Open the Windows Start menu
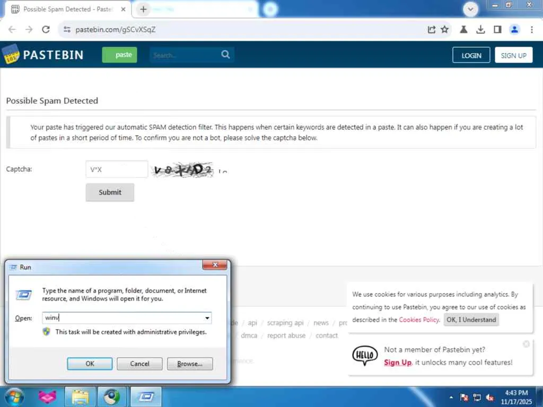 pyautogui.click(x=14, y=396)
